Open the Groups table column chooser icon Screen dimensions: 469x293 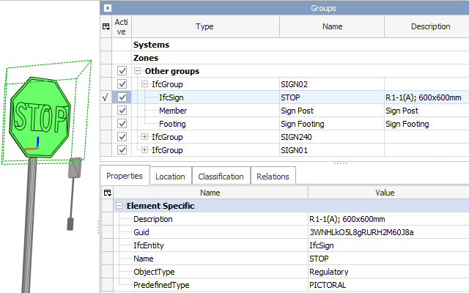click(x=106, y=26)
